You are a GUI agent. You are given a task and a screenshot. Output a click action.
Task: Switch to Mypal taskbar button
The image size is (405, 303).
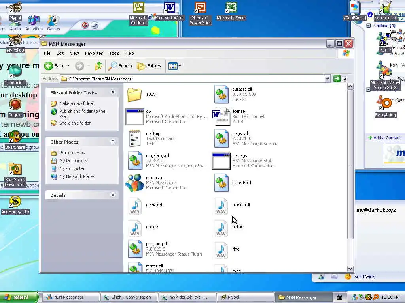pos(245,297)
